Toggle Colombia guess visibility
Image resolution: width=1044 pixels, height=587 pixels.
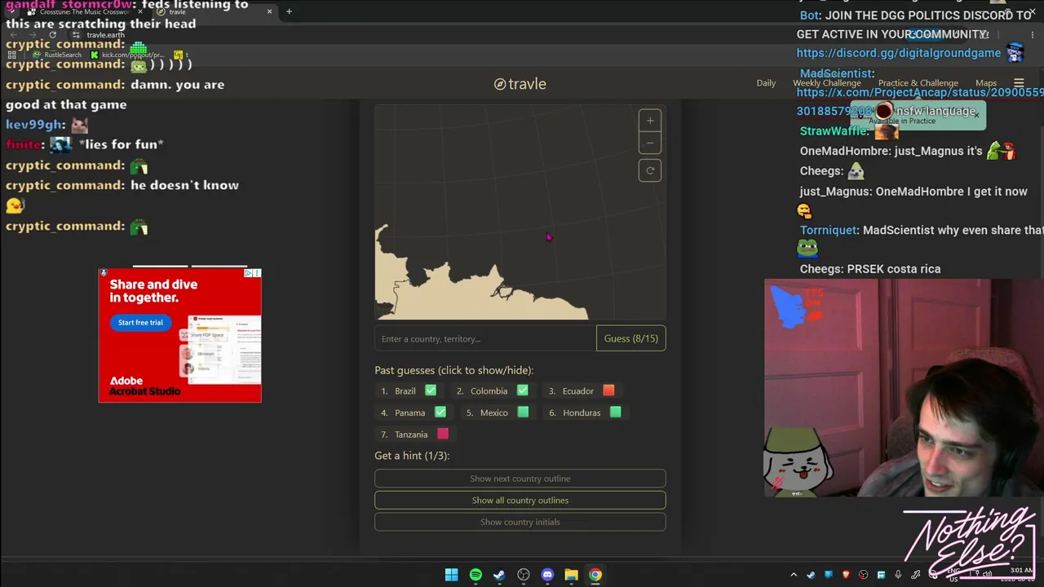(x=492, y=391)
